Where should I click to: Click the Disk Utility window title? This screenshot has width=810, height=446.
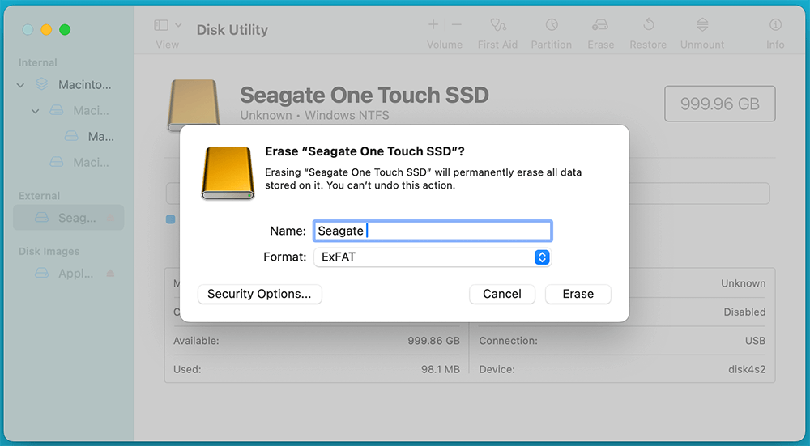coord(232,30)
